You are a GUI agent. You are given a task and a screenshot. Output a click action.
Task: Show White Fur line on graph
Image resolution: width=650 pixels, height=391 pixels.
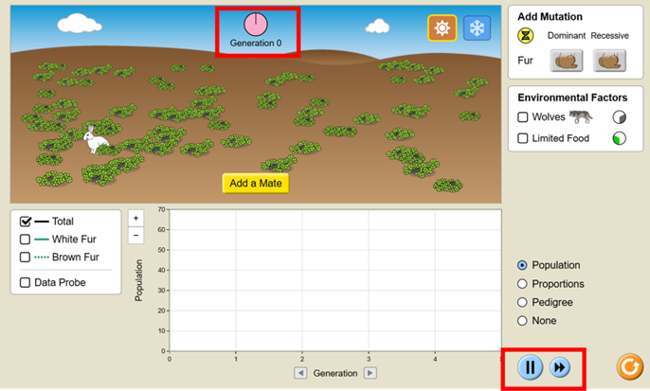[26, 240]
